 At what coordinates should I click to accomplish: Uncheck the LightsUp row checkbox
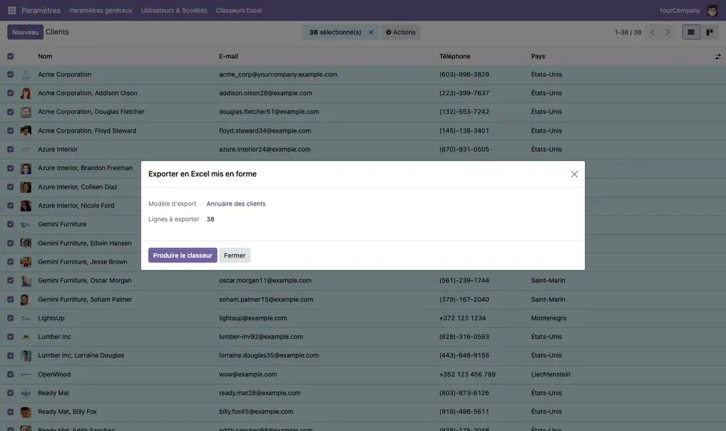pos(10,318)
